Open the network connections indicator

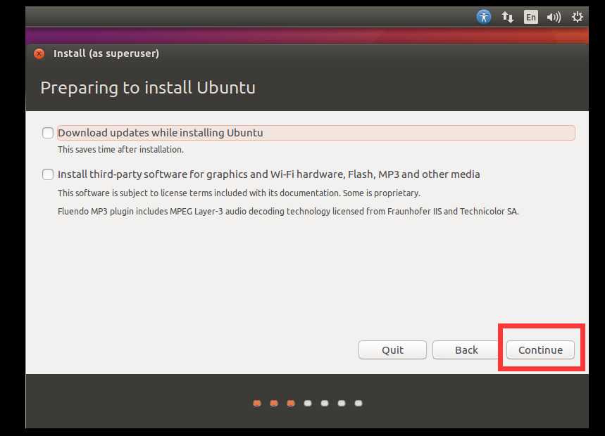tap(507, 17)
